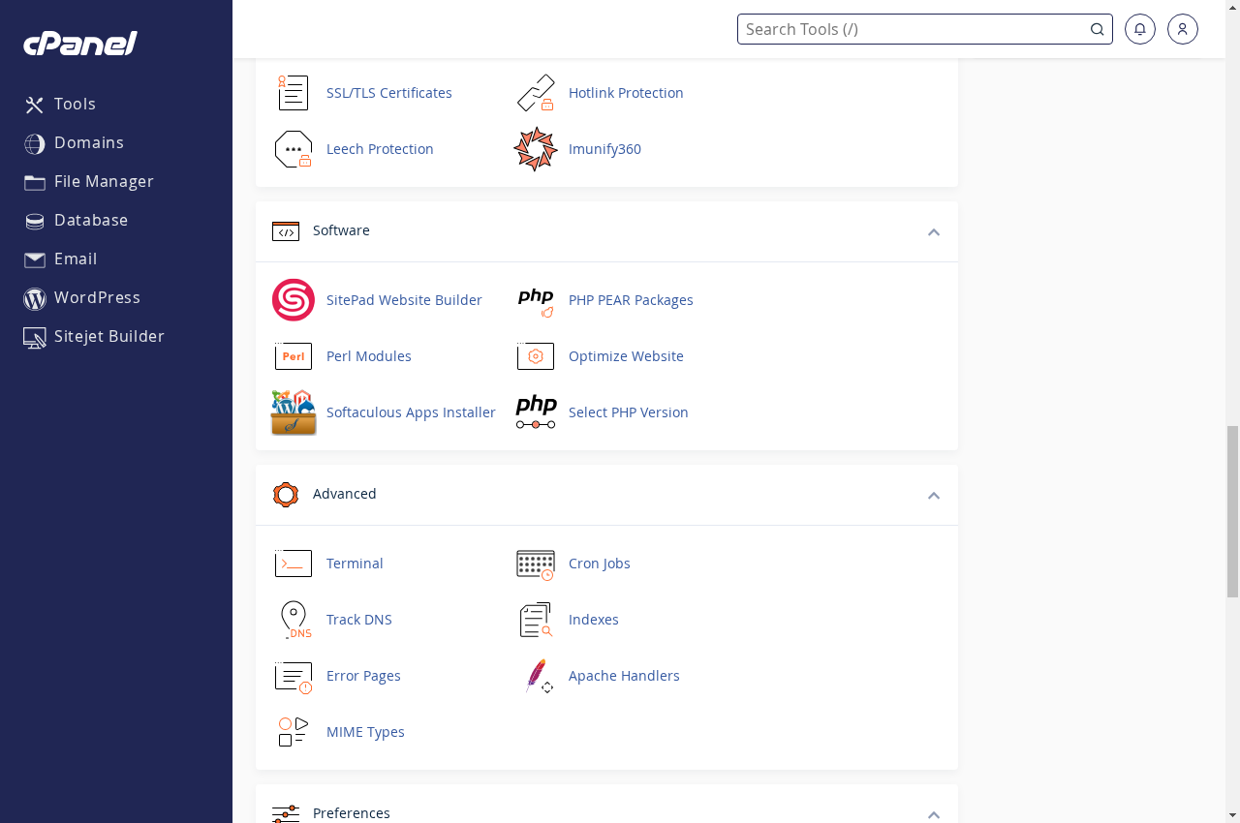Viewport: 1240px width, 823px height.
Task: Click the Optimize Website link
Action: tap(626, 356)
